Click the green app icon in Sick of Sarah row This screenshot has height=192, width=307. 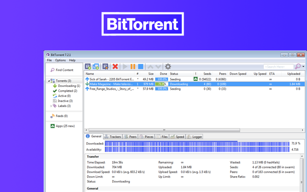click(195, 79)
